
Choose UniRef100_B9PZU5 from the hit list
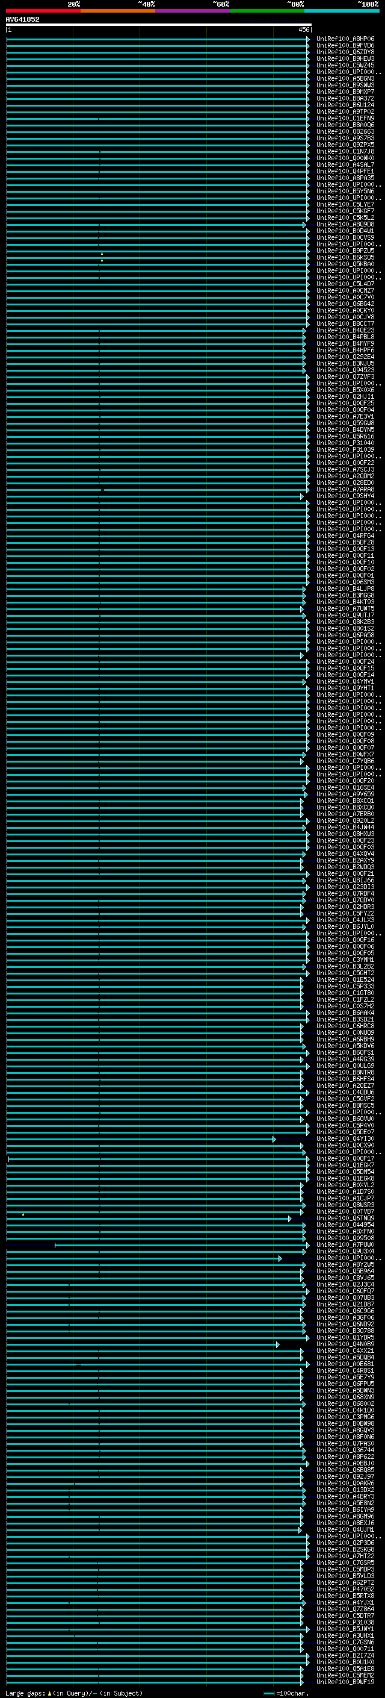(345, 251)
